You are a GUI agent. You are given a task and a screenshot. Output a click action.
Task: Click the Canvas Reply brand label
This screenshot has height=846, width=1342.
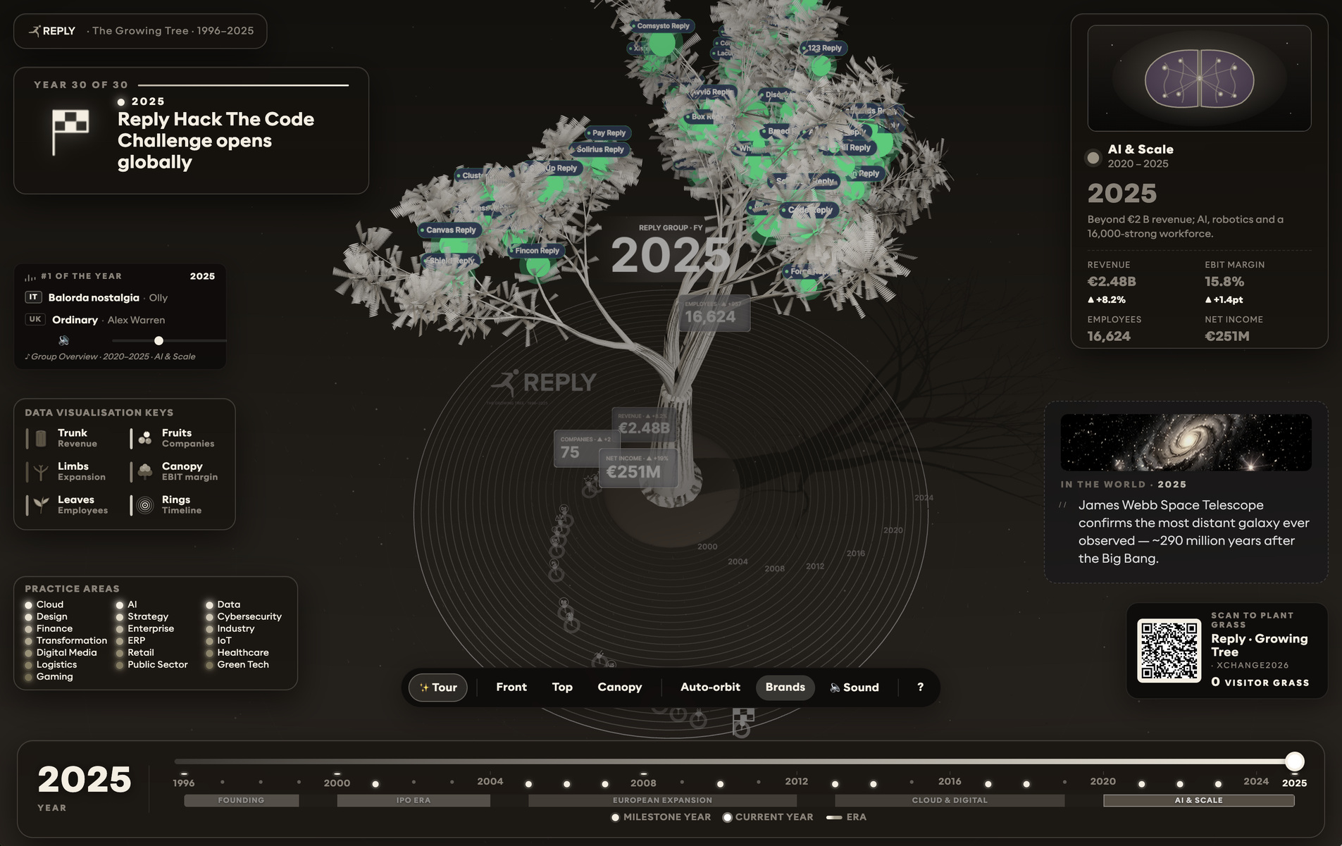tap(449, 230)
